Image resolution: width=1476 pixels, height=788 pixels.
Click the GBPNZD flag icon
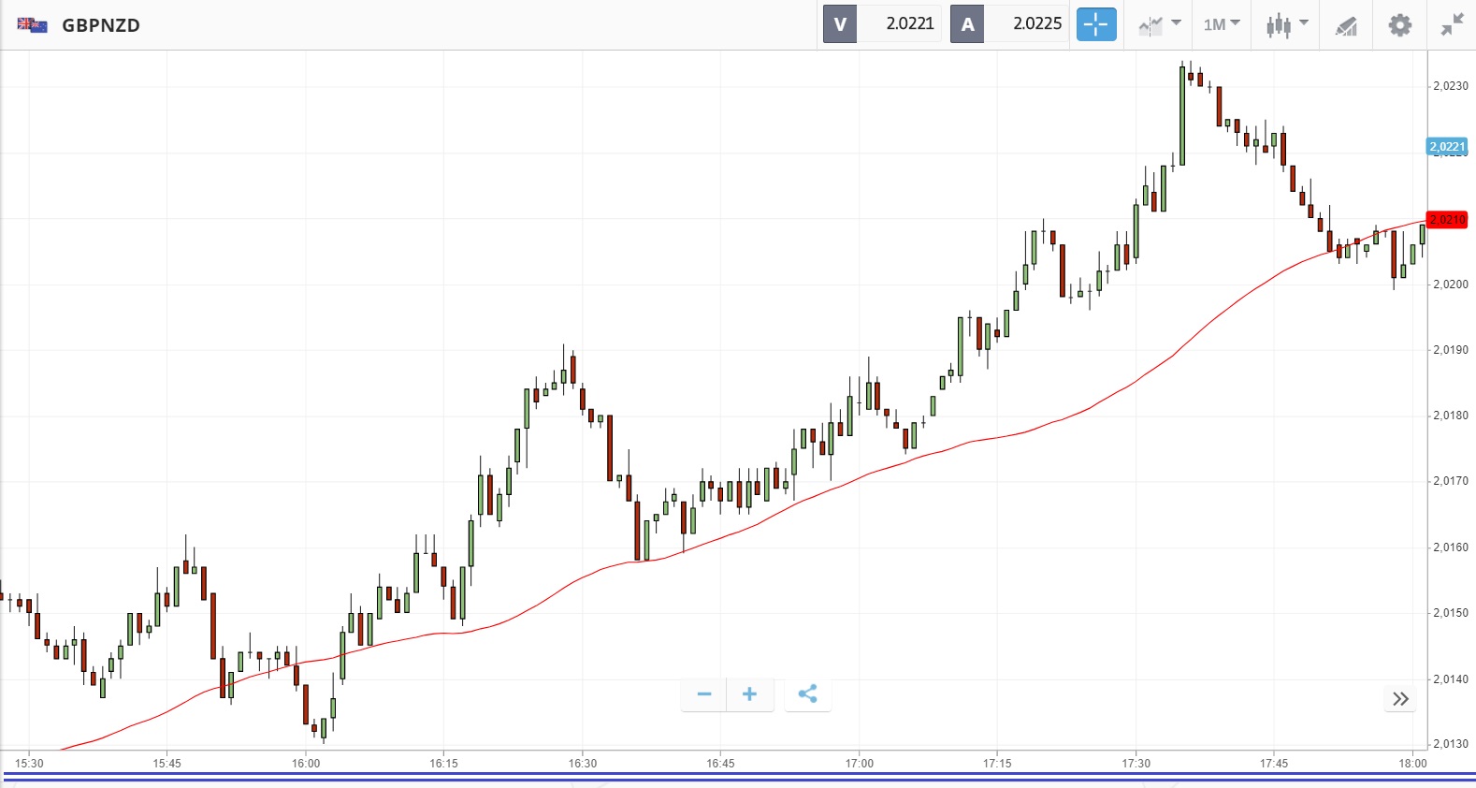32,25
